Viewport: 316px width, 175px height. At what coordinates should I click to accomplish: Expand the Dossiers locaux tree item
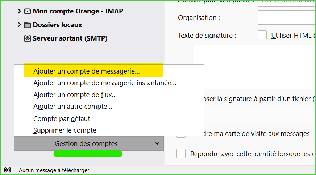tap(19, 25)
